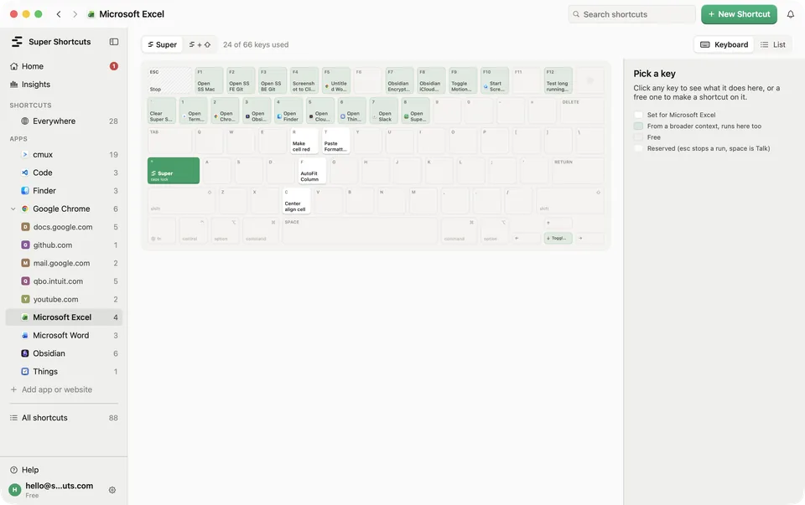Click the github.com site icon
The width and height of the screenshot is (805, 505).
pos(25,245)
